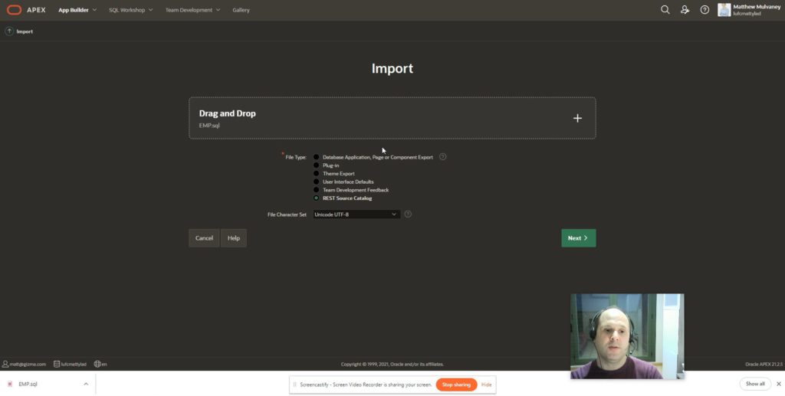Expand the App Builder menu arrow
Screen dimensions: 785x396
point(94,10)
